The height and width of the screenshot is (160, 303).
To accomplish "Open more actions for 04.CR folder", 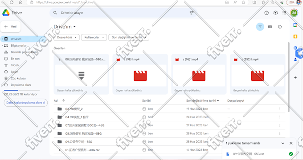I will (280, 117).
